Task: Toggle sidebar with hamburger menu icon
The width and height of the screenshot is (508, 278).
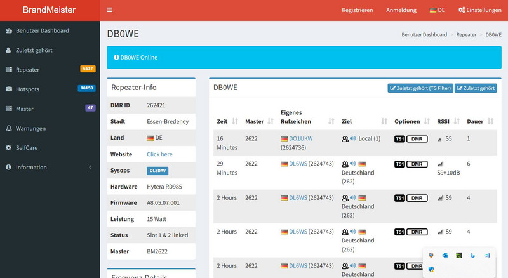Action: coord(109,10)
